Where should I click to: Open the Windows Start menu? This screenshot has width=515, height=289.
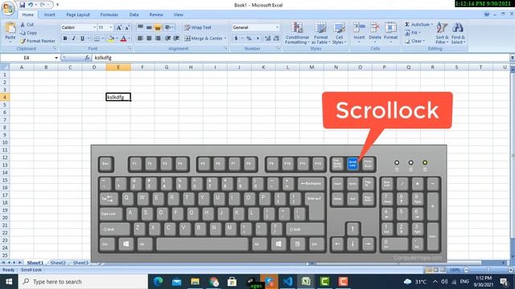tap(9, 282)
